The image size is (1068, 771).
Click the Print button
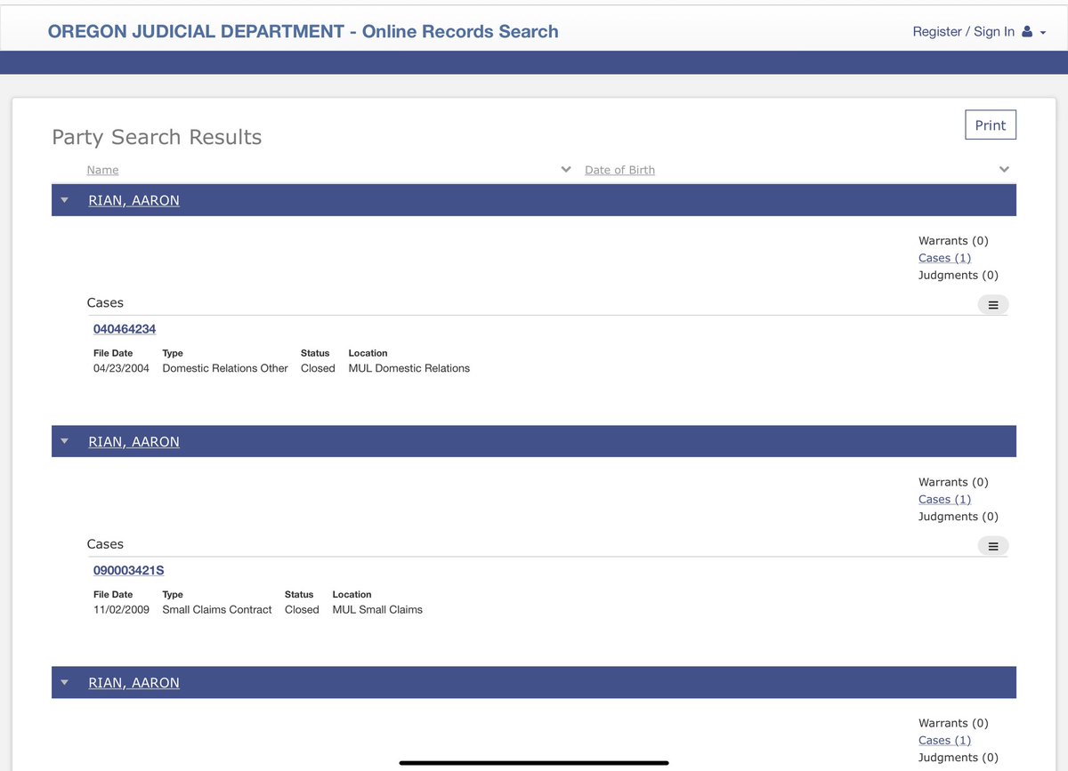pyautogui.click(x=991, y=125)
